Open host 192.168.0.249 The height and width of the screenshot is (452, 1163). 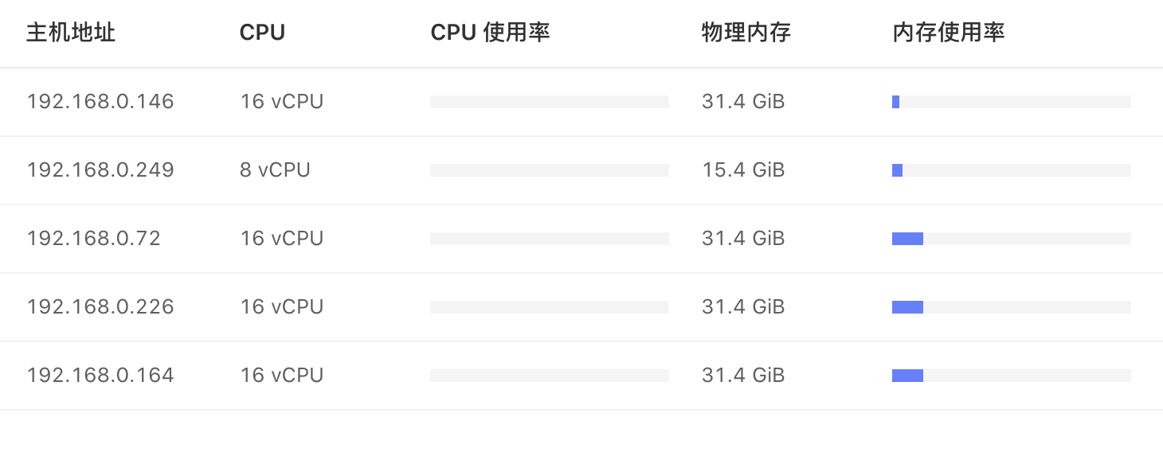pos(100,170)
